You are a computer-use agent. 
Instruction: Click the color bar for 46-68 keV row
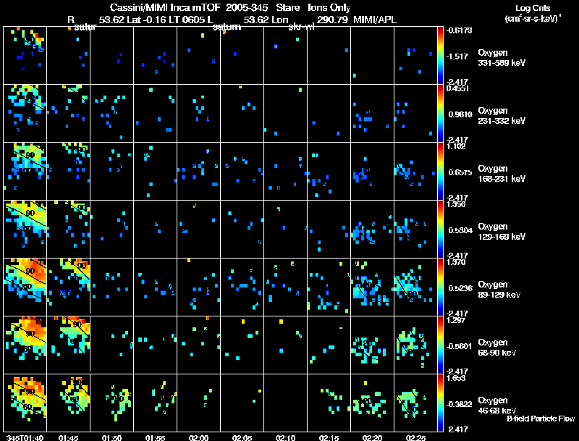coord(440,403)
